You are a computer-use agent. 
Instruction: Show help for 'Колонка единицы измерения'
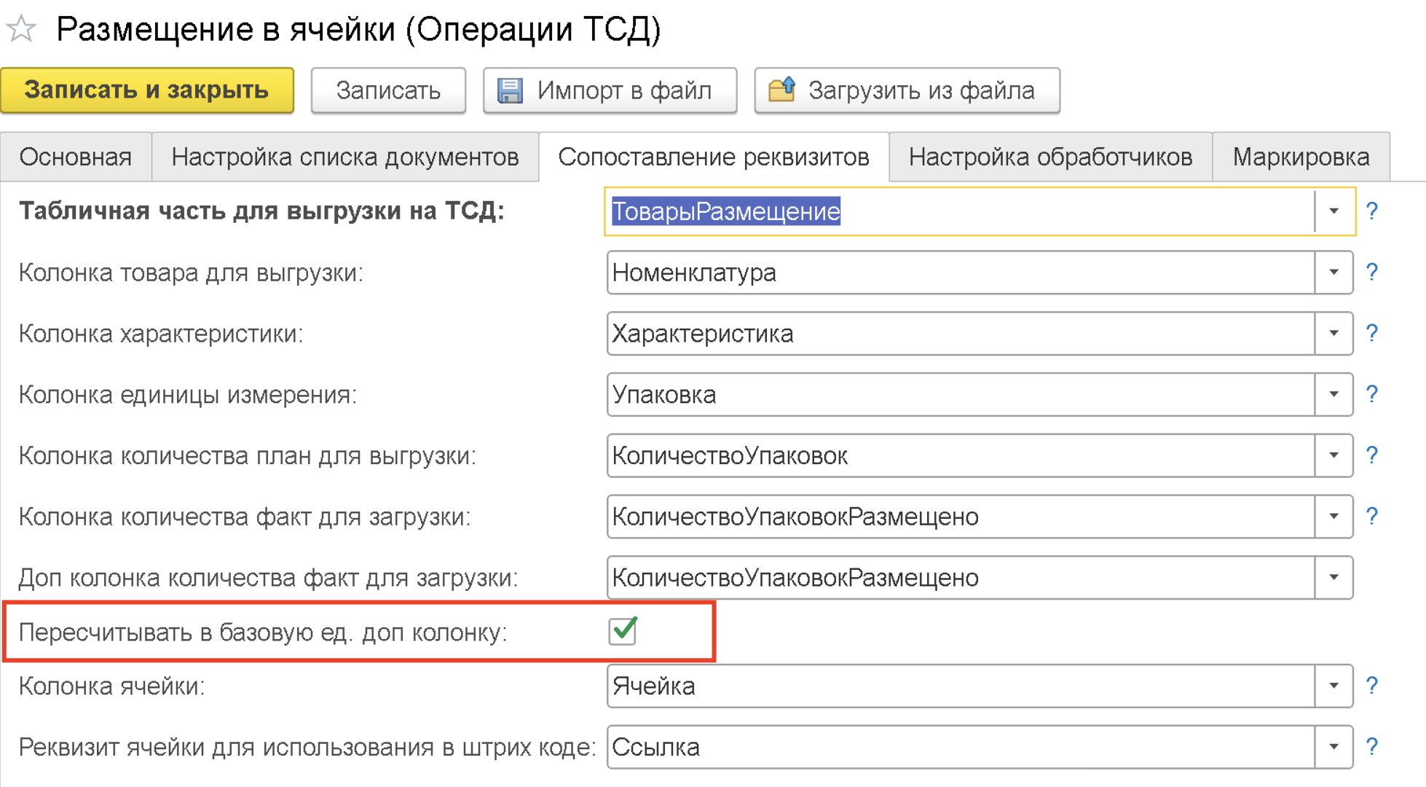point(1372,394)
